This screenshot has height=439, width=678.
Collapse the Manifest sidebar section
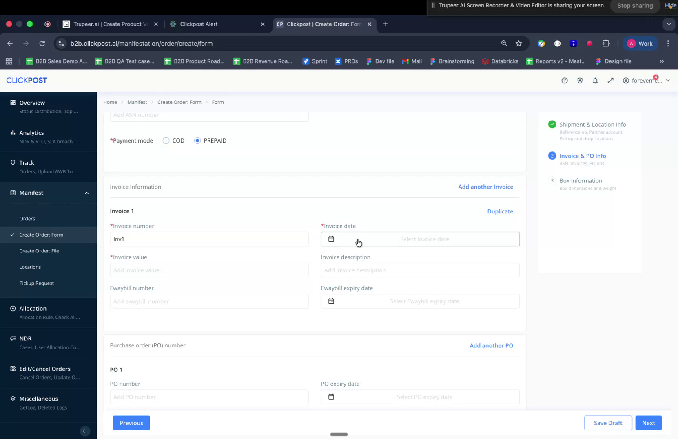(x=86, y=193)
